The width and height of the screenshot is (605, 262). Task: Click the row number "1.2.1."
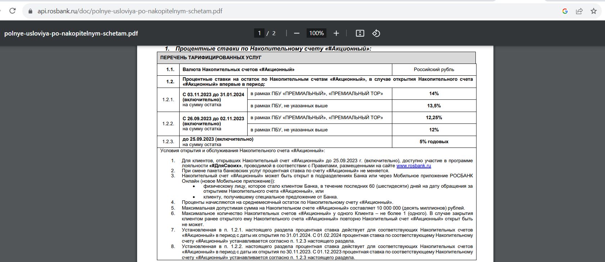[168, 99]
